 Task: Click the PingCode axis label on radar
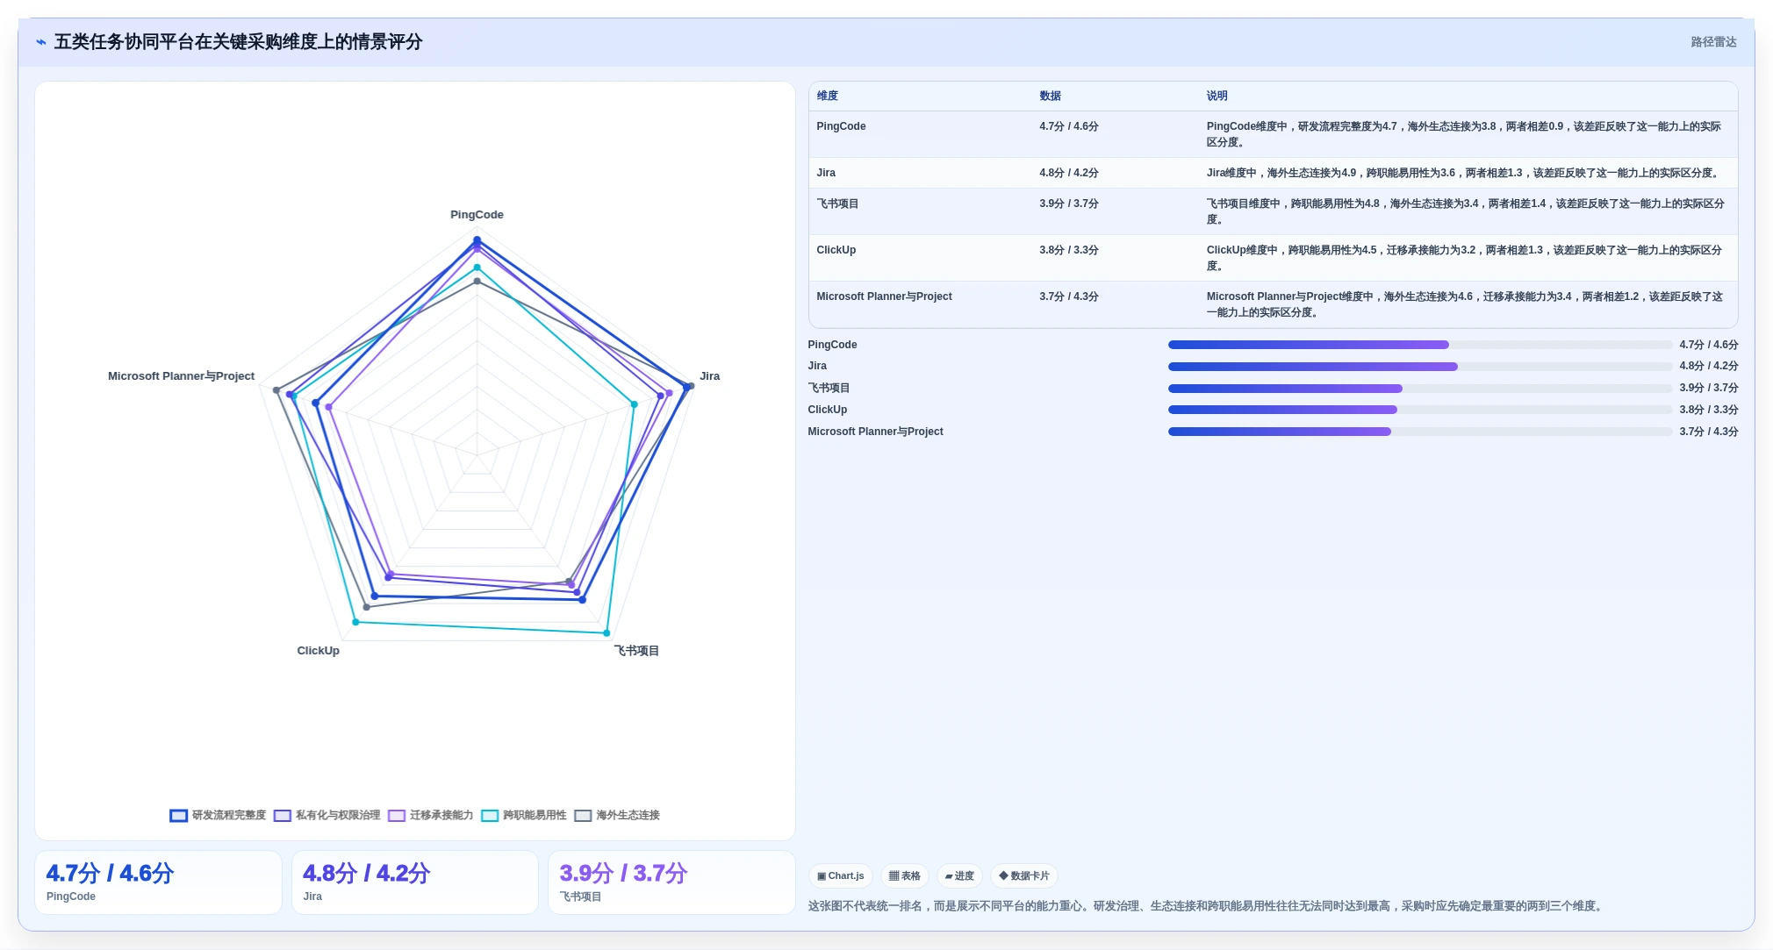477,215
